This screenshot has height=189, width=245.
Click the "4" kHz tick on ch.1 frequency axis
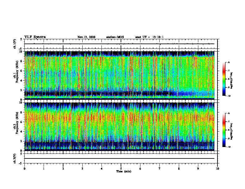[x=22, y=81]
